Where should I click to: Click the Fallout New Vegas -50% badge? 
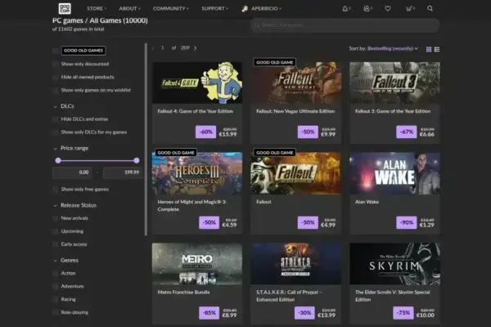click(x=308, y=132)
